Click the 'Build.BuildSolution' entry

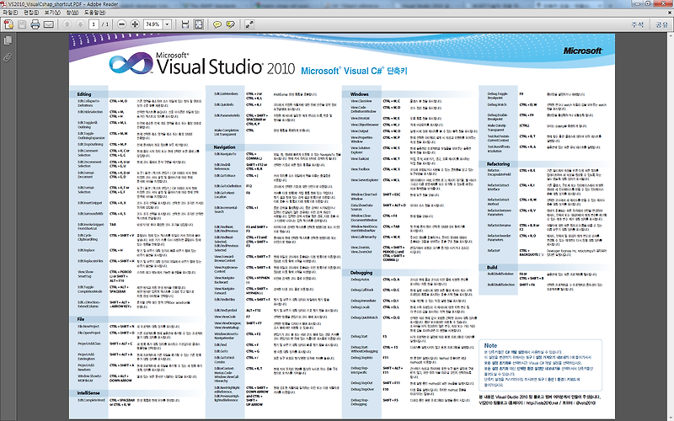[x=500, y=274]
